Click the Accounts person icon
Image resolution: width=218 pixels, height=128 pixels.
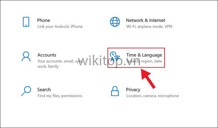(26, 57)
